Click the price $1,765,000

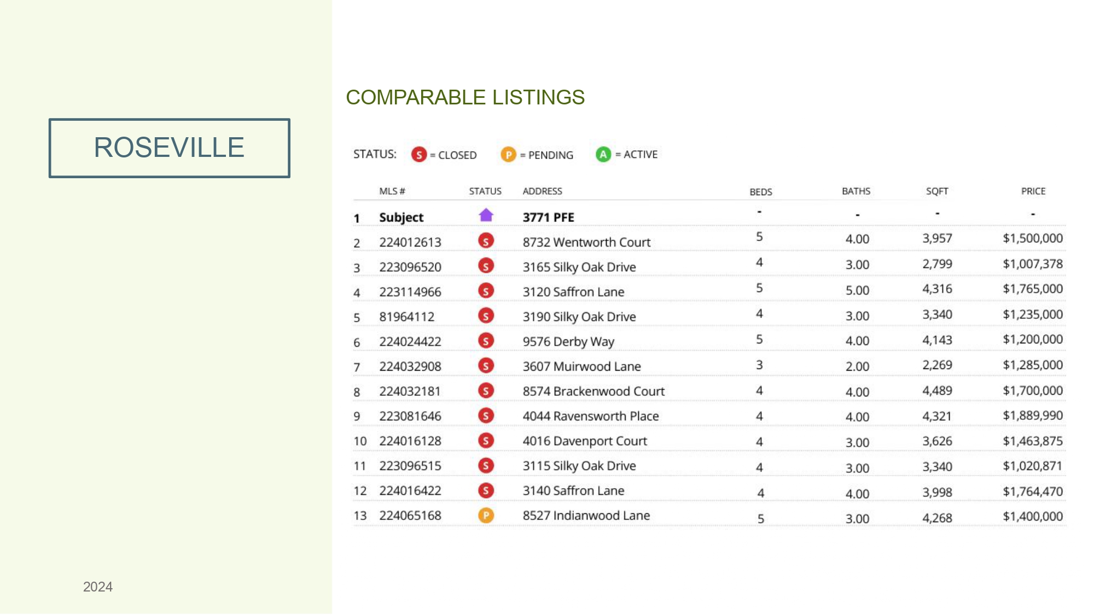[x=1033, y=289]
